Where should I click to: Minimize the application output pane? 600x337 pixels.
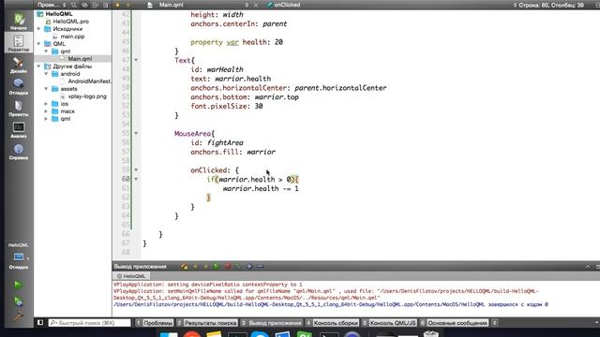point(588,266)
